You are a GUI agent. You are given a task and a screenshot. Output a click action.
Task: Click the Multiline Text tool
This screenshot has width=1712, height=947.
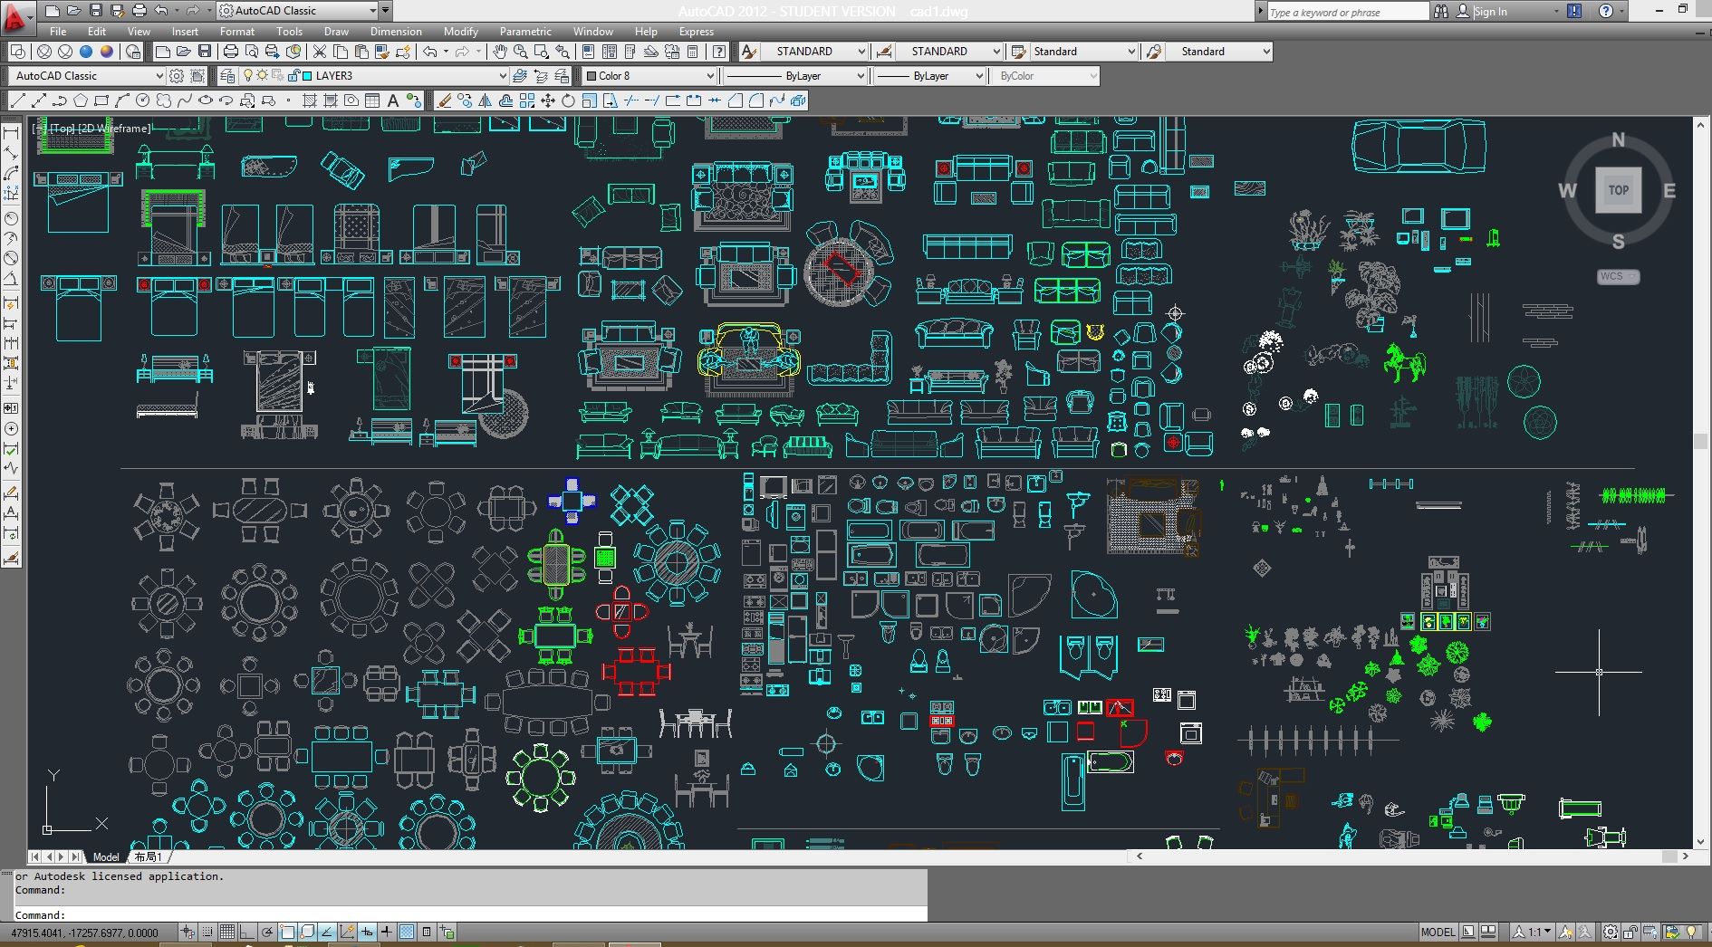click(x=393, y=100)
